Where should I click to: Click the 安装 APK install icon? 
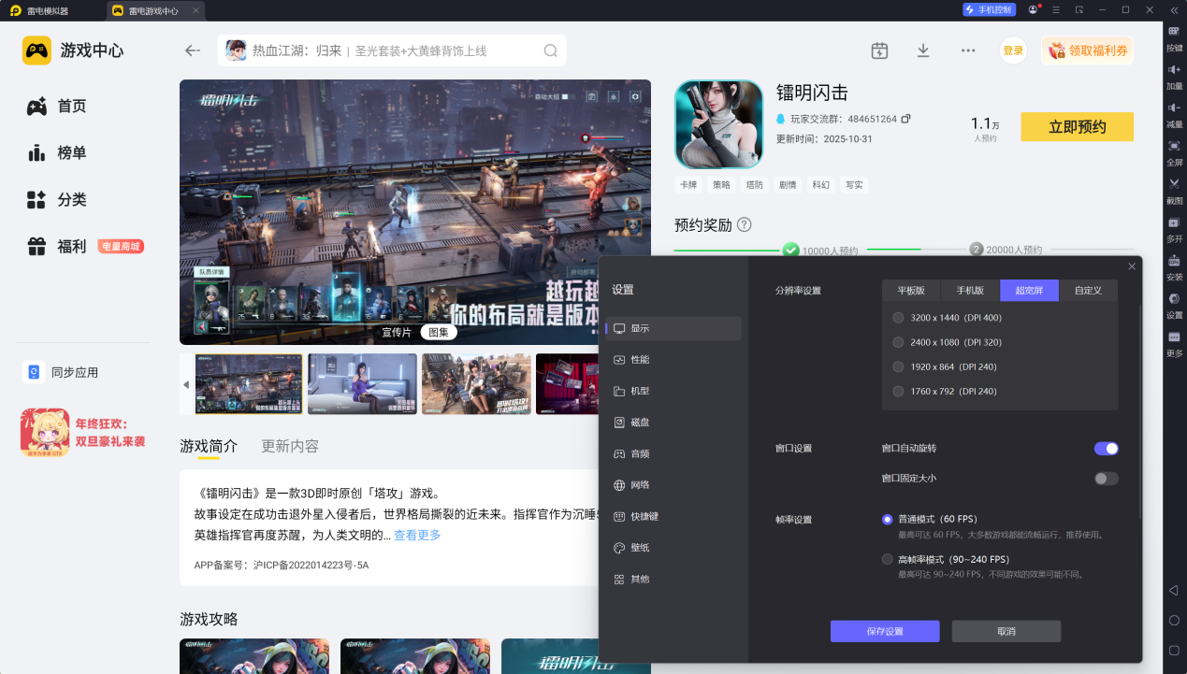[1174, 261]
